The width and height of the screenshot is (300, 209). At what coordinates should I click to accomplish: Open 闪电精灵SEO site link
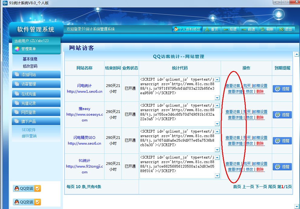84,140
